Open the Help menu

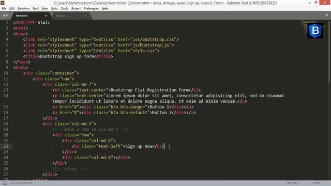[x=105, y=8]
